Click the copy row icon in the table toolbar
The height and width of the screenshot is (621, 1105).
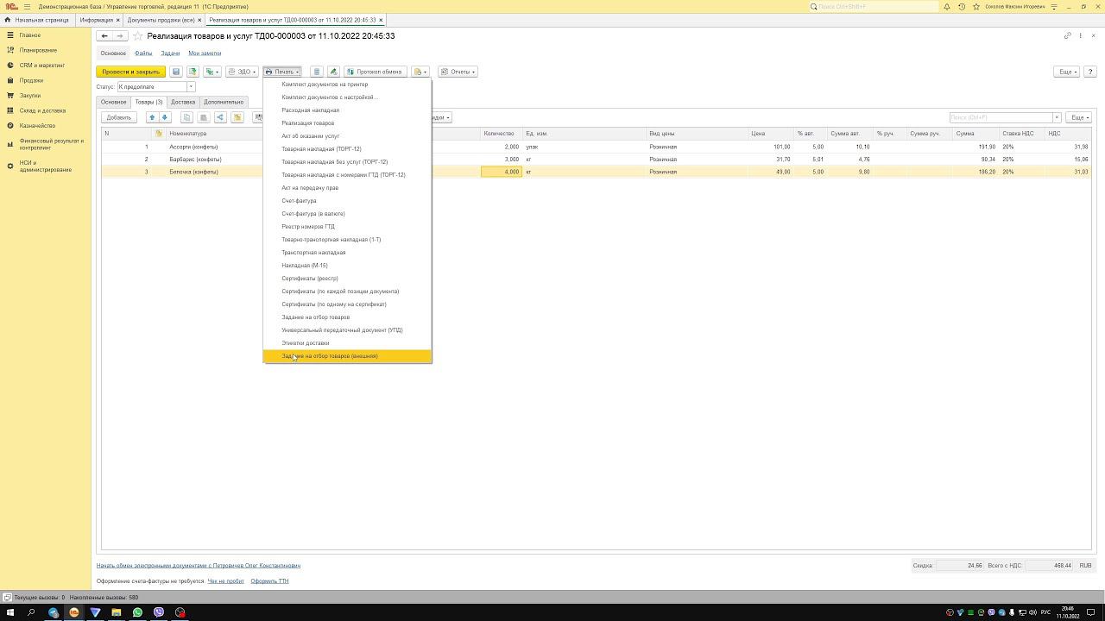click(x=186, y=117)
